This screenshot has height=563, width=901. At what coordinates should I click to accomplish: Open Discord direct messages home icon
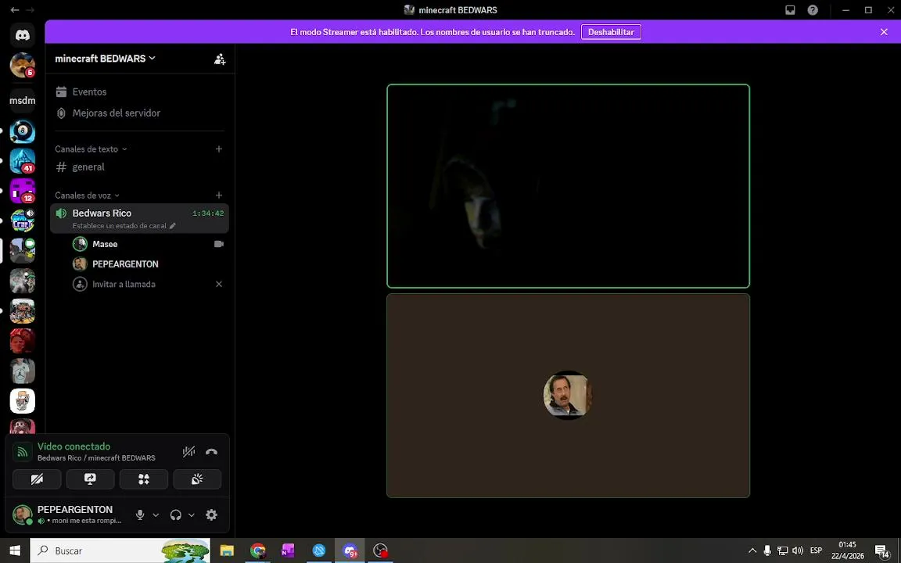coord(23,36)
